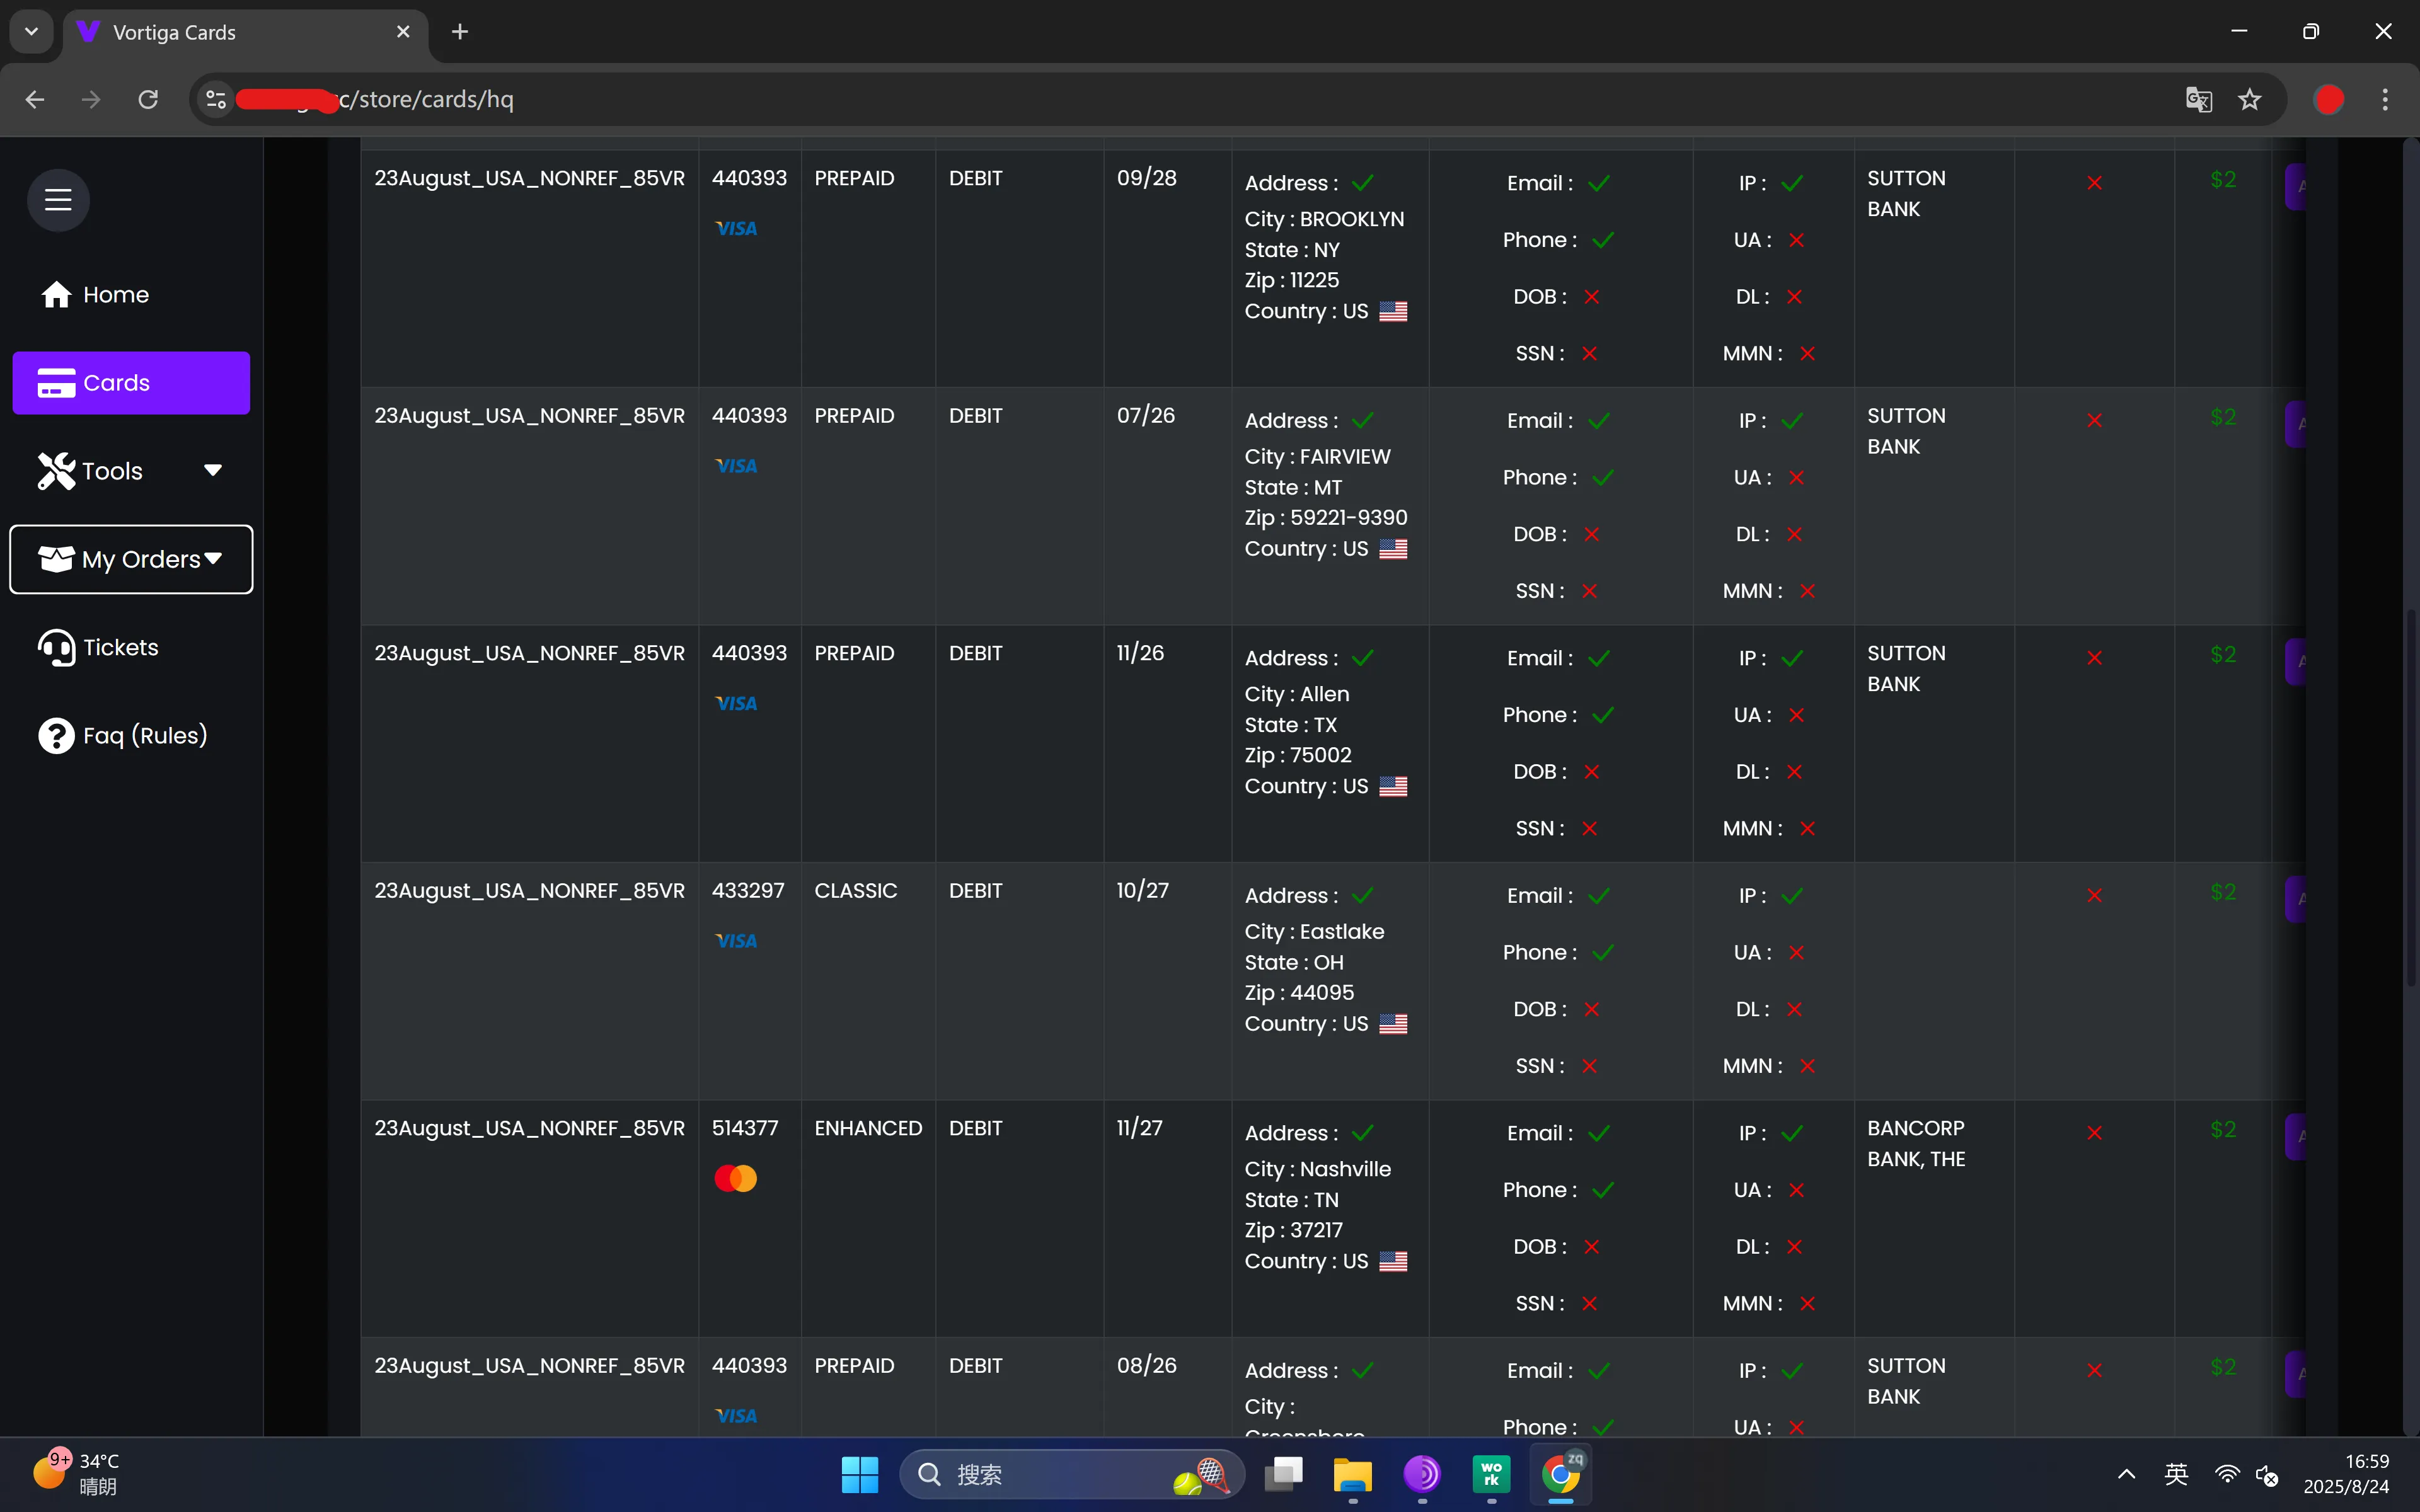
Task: Go forward in browser history
Action: tap(91, 99)
